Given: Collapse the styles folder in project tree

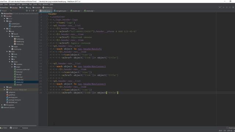Looking at the screenshot, I should click(10, 62).
